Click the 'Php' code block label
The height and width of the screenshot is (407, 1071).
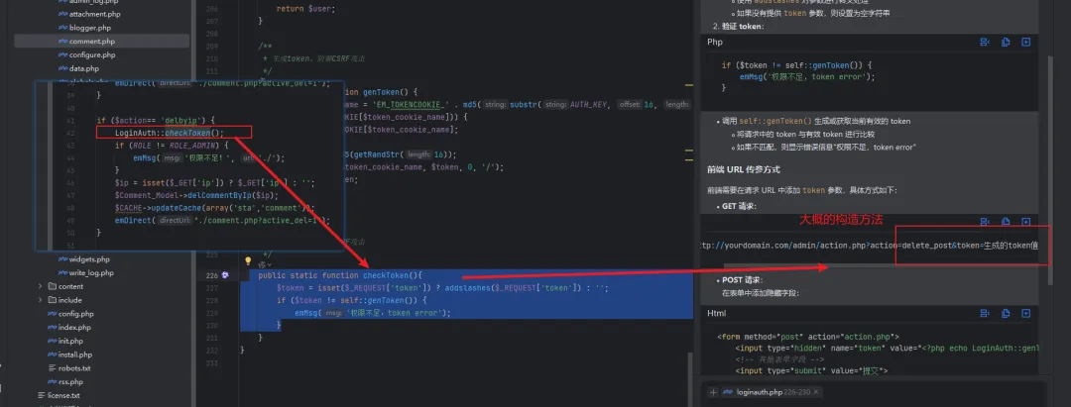pyautogui.click(x=715, y=43)
